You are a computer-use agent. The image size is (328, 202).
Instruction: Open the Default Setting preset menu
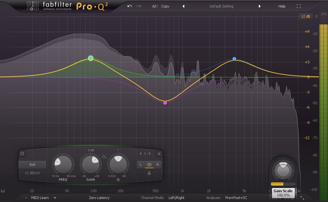coord(221,6)
